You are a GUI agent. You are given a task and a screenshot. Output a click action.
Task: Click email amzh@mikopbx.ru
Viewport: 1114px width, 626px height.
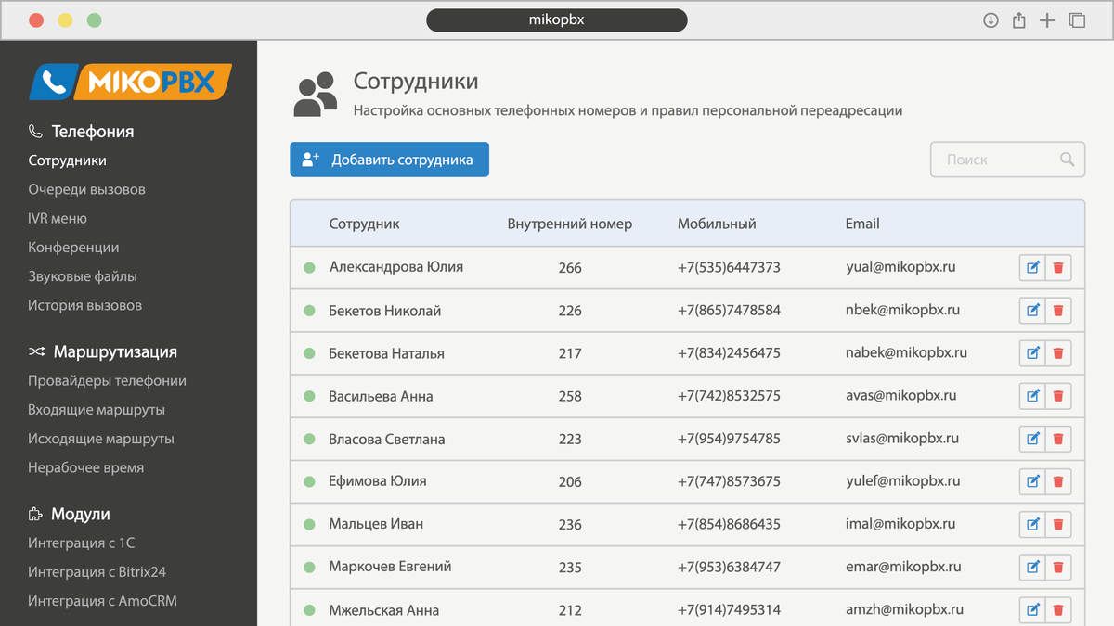(x=904, y=609)
